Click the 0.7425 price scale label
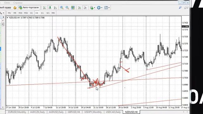 [185, 23]
